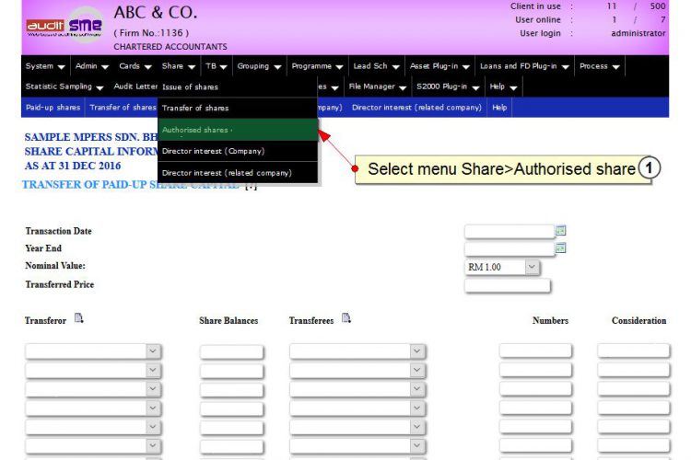Open the first Transferor dropdown
The height and width of the screenshot is (460, 691).
pos(93,351)
